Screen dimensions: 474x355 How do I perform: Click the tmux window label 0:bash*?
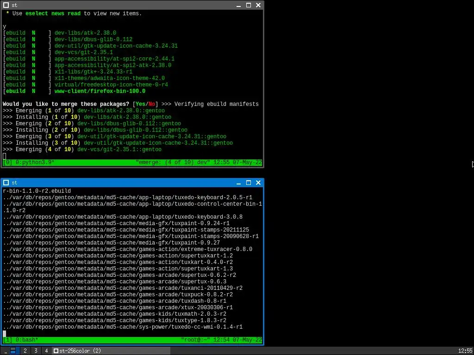point(27,340)
